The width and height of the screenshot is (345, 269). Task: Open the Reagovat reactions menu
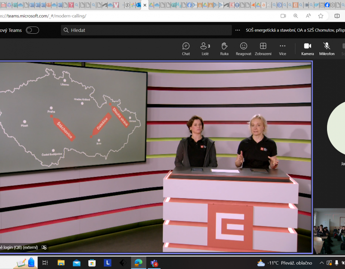point(243,49)
